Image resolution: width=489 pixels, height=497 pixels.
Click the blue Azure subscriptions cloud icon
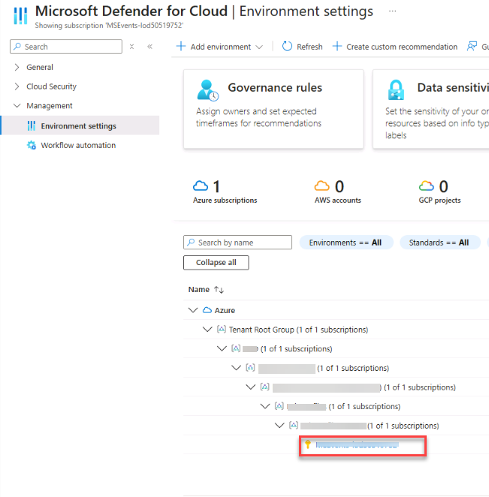coord(201,185)
